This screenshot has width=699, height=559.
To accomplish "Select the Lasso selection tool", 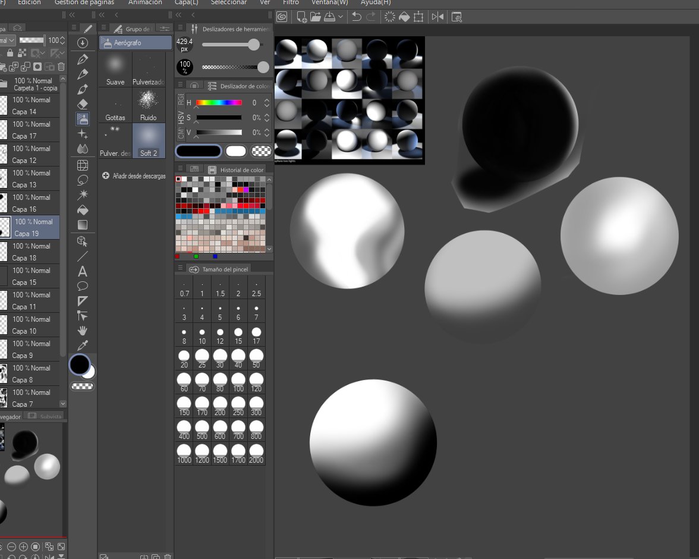I will click(x=83, y=180).
